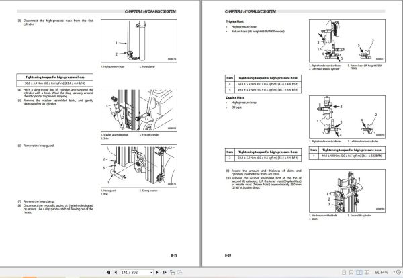Click the Triplex Mast heading
Viewport: 403px width, 278px height.
click(234, 22)
